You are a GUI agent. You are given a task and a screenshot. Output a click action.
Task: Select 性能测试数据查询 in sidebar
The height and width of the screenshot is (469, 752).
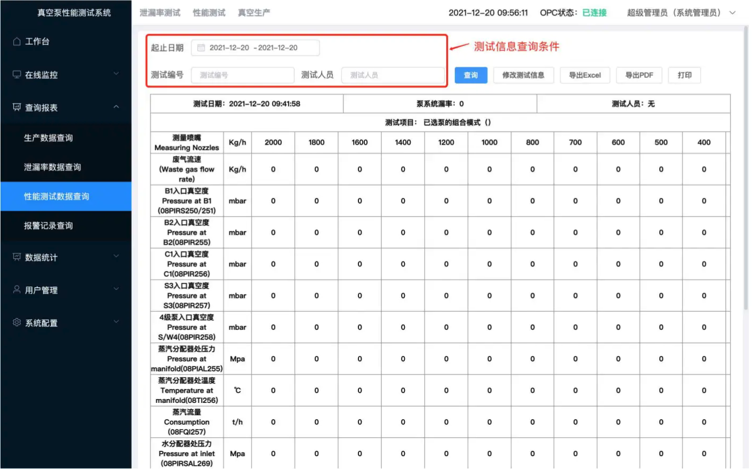[66, 196]
